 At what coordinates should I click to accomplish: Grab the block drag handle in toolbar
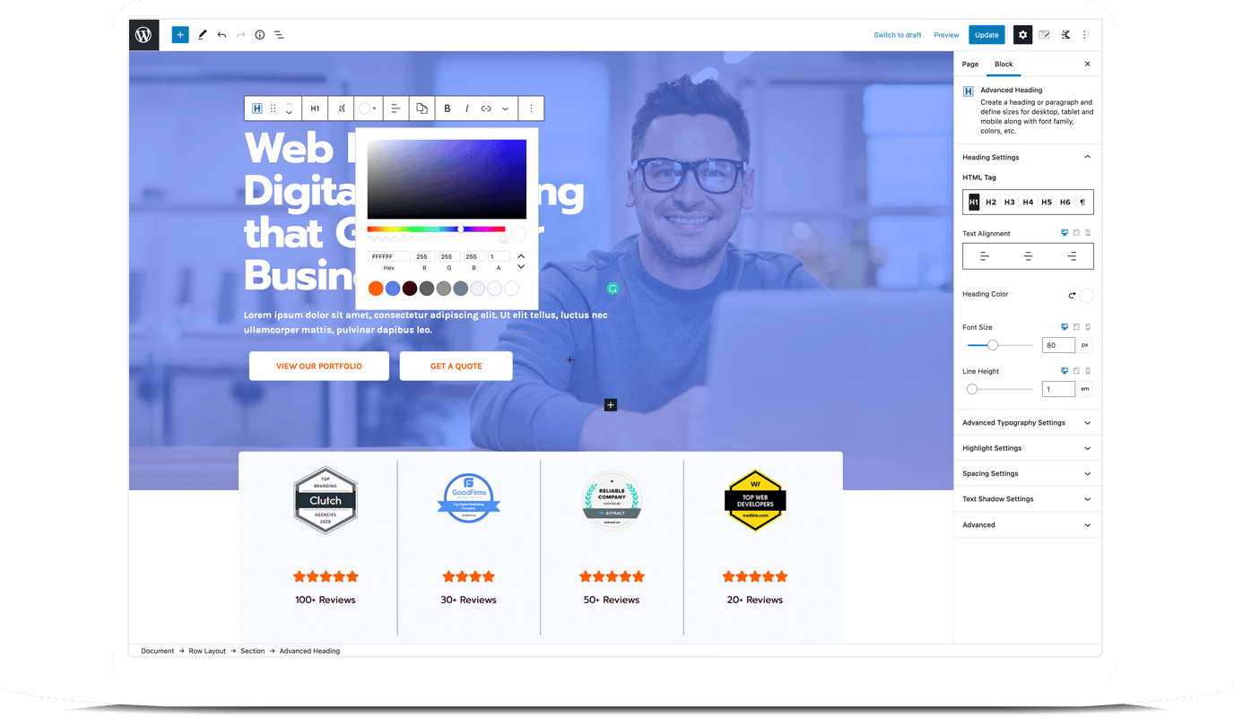[x=274, y=108]
